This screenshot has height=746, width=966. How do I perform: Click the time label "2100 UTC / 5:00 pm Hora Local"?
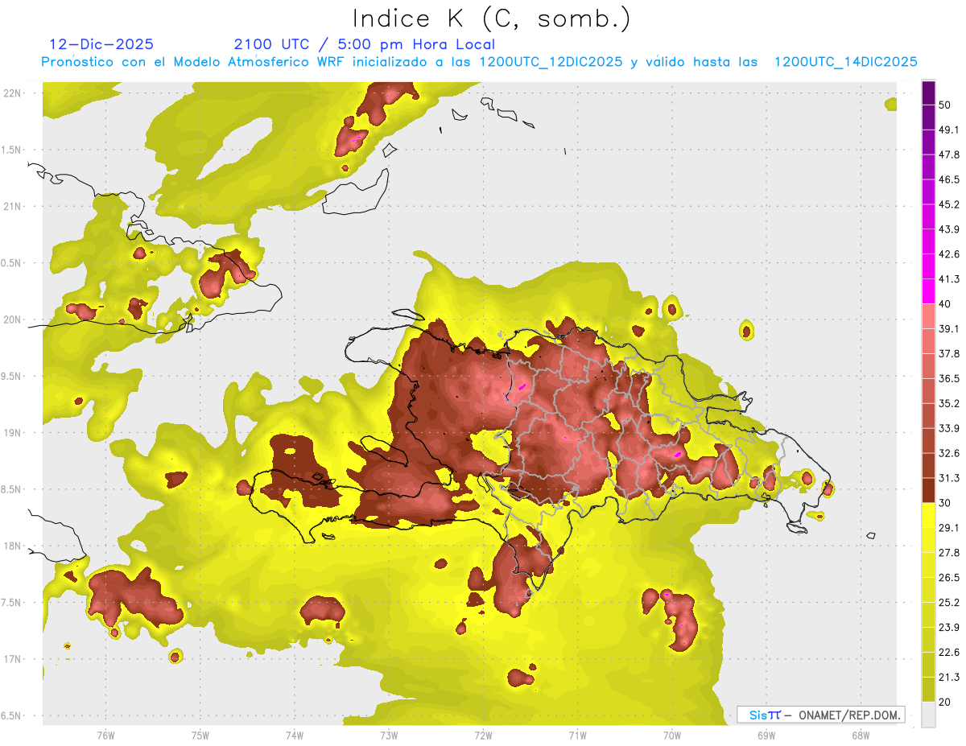[365, 44]
